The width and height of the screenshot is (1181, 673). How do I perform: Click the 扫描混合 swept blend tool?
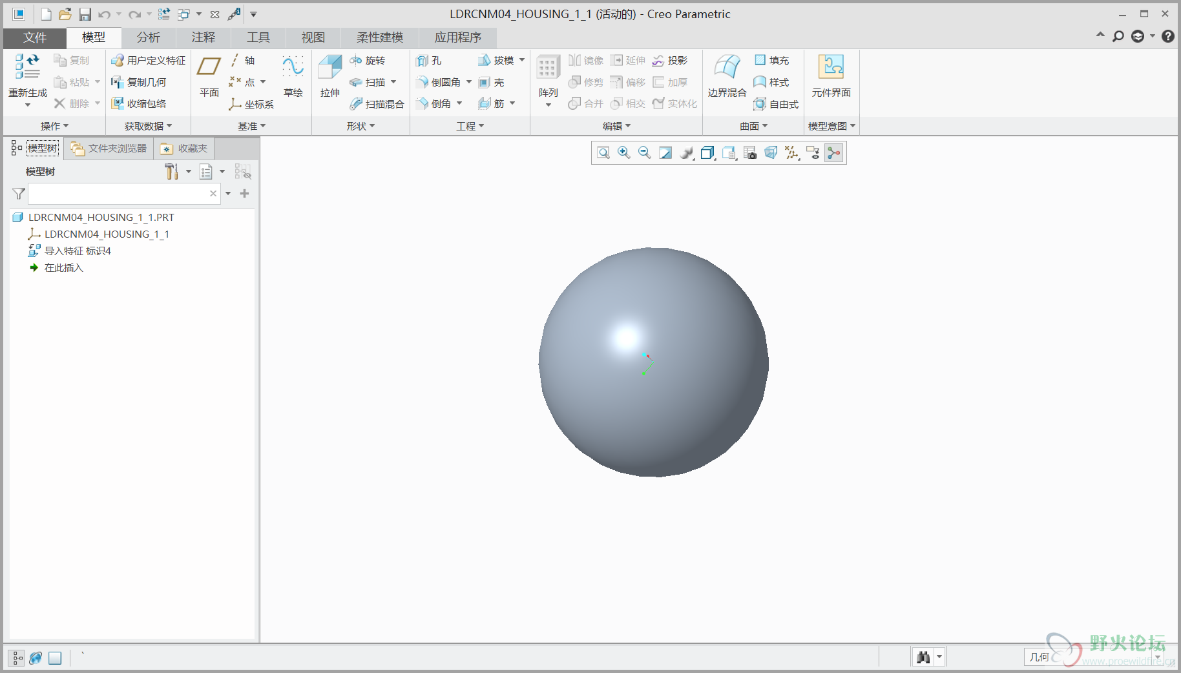click(377, 104)
